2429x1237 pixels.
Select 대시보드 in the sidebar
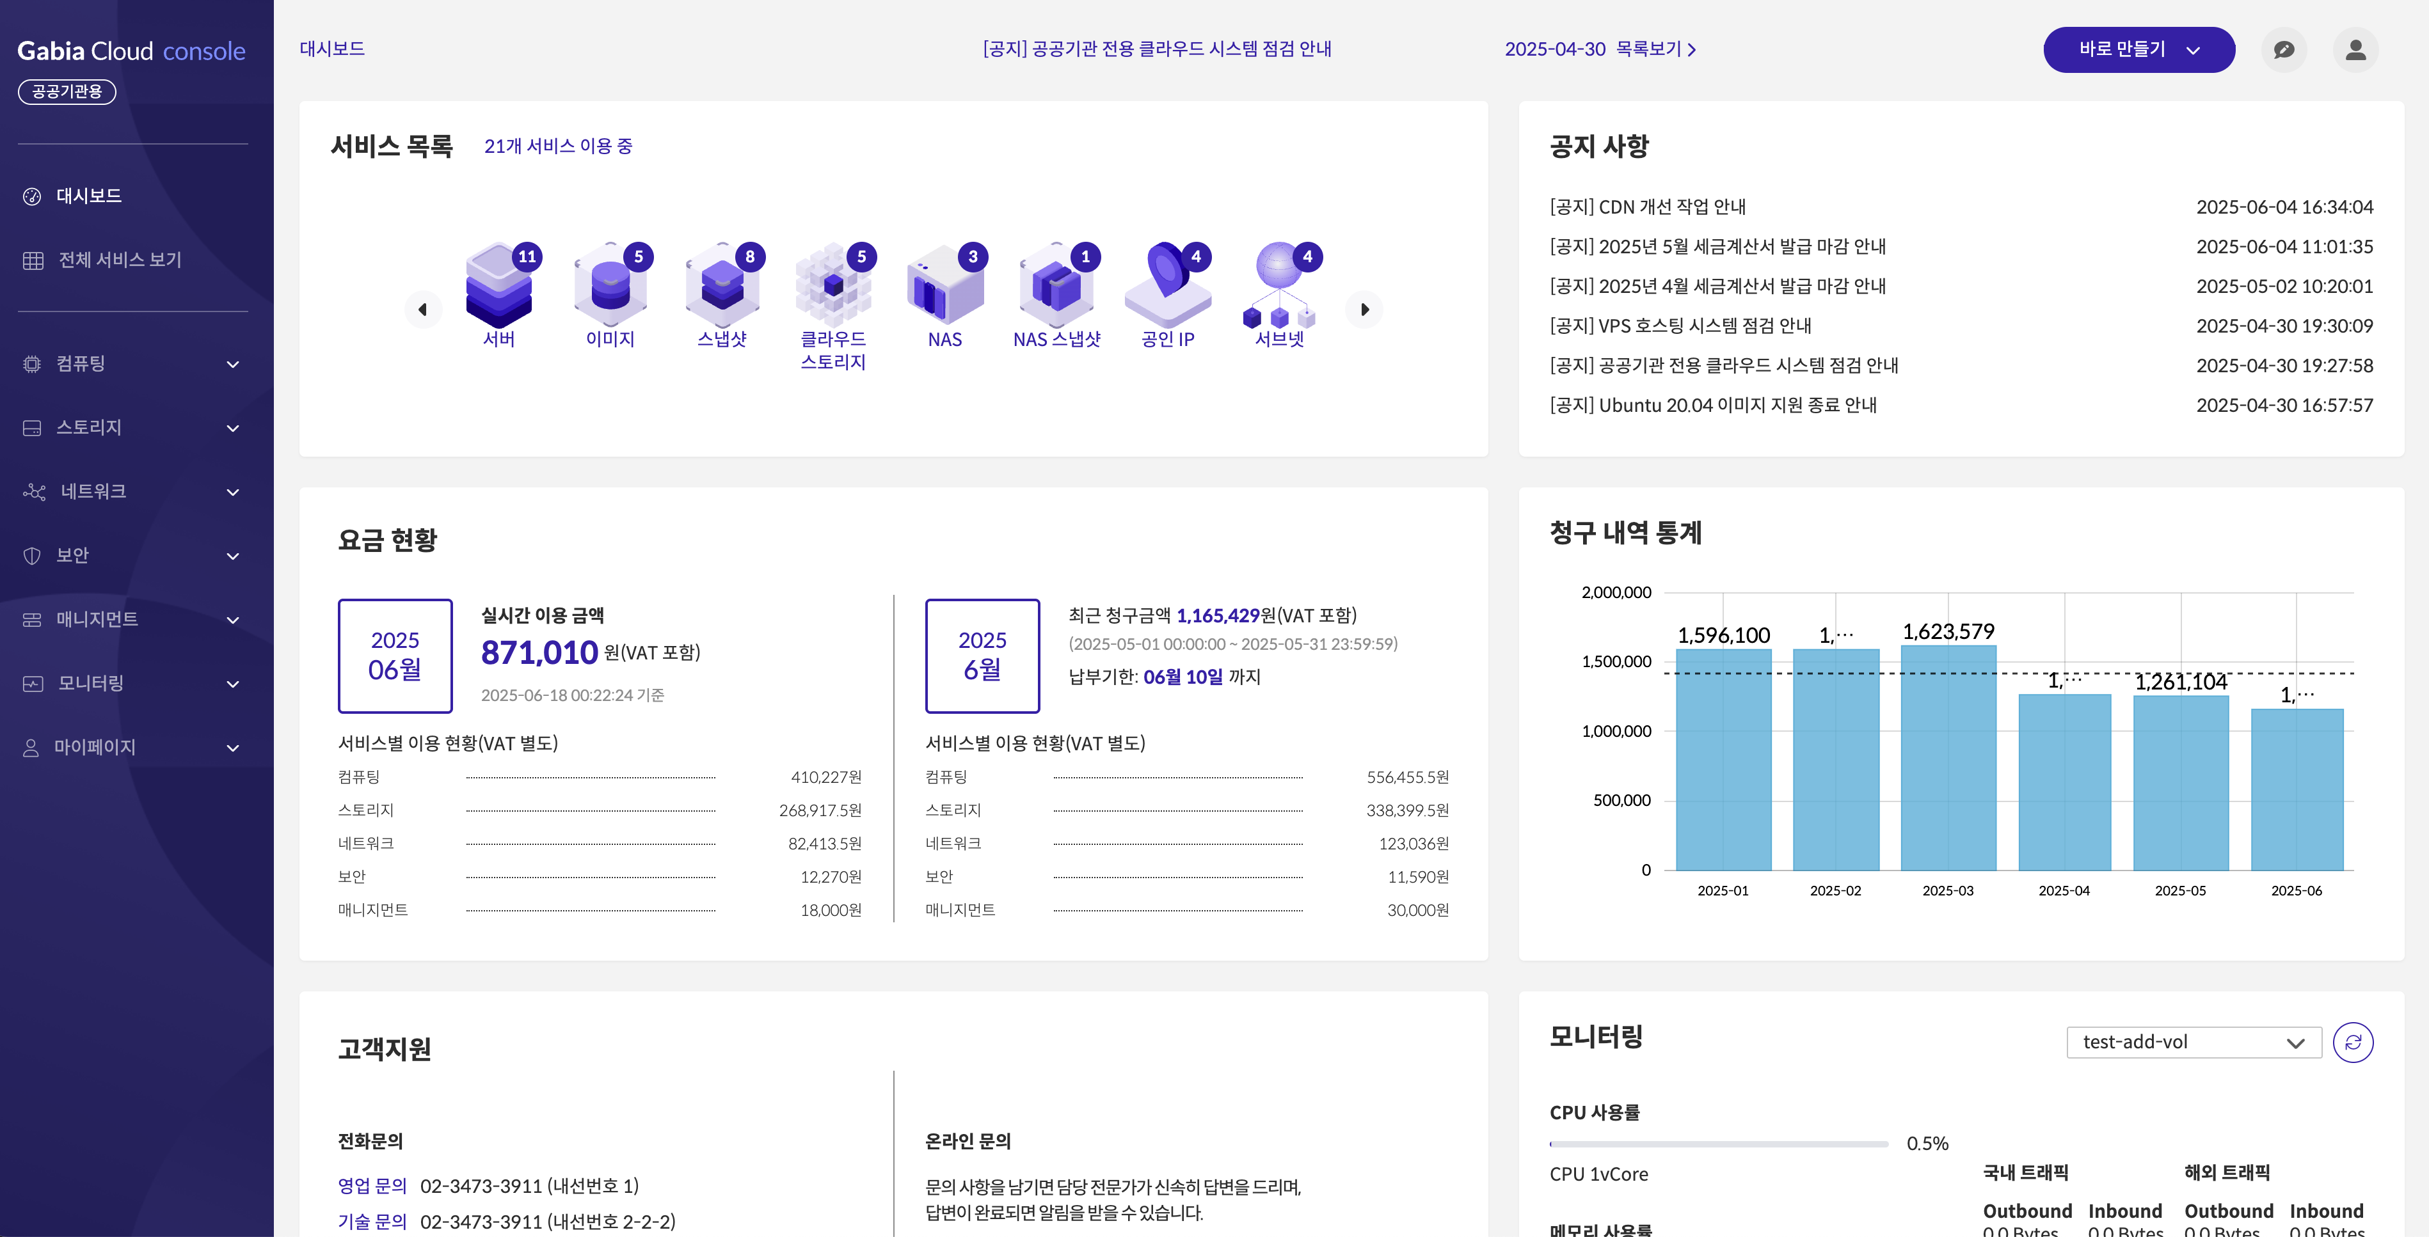(x=89, y=196)
